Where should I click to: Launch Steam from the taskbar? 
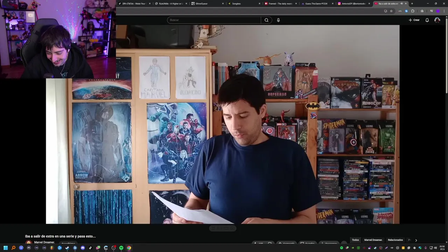67,248
